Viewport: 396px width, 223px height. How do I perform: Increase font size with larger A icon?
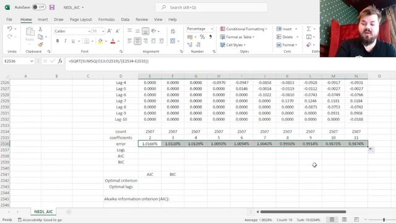pos(110,31)
